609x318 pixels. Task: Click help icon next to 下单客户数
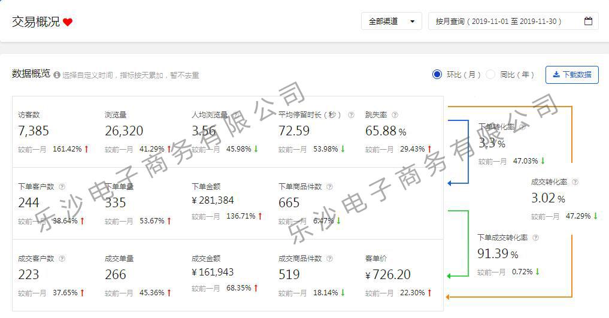pyautogui.click(x=62, y=187)
